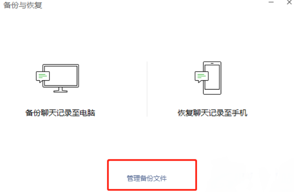Minimize the 备份与恢复 window
Viewport: 294px width, 192px height.
click(271, 2)
